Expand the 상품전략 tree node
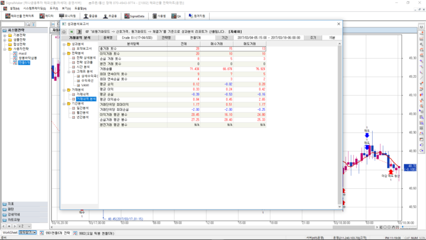This screenshot has height=240, width=426. 5,40
